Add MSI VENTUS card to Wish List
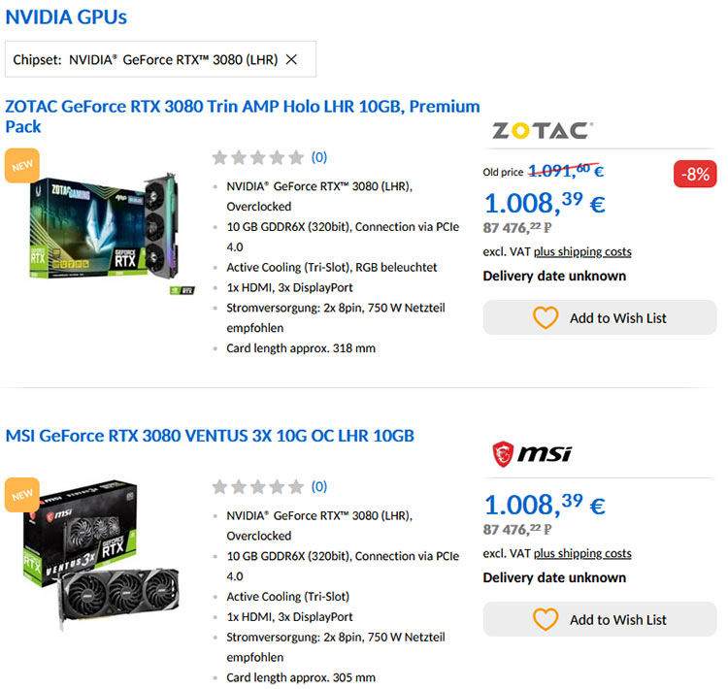728x689 pixels. 600,619
